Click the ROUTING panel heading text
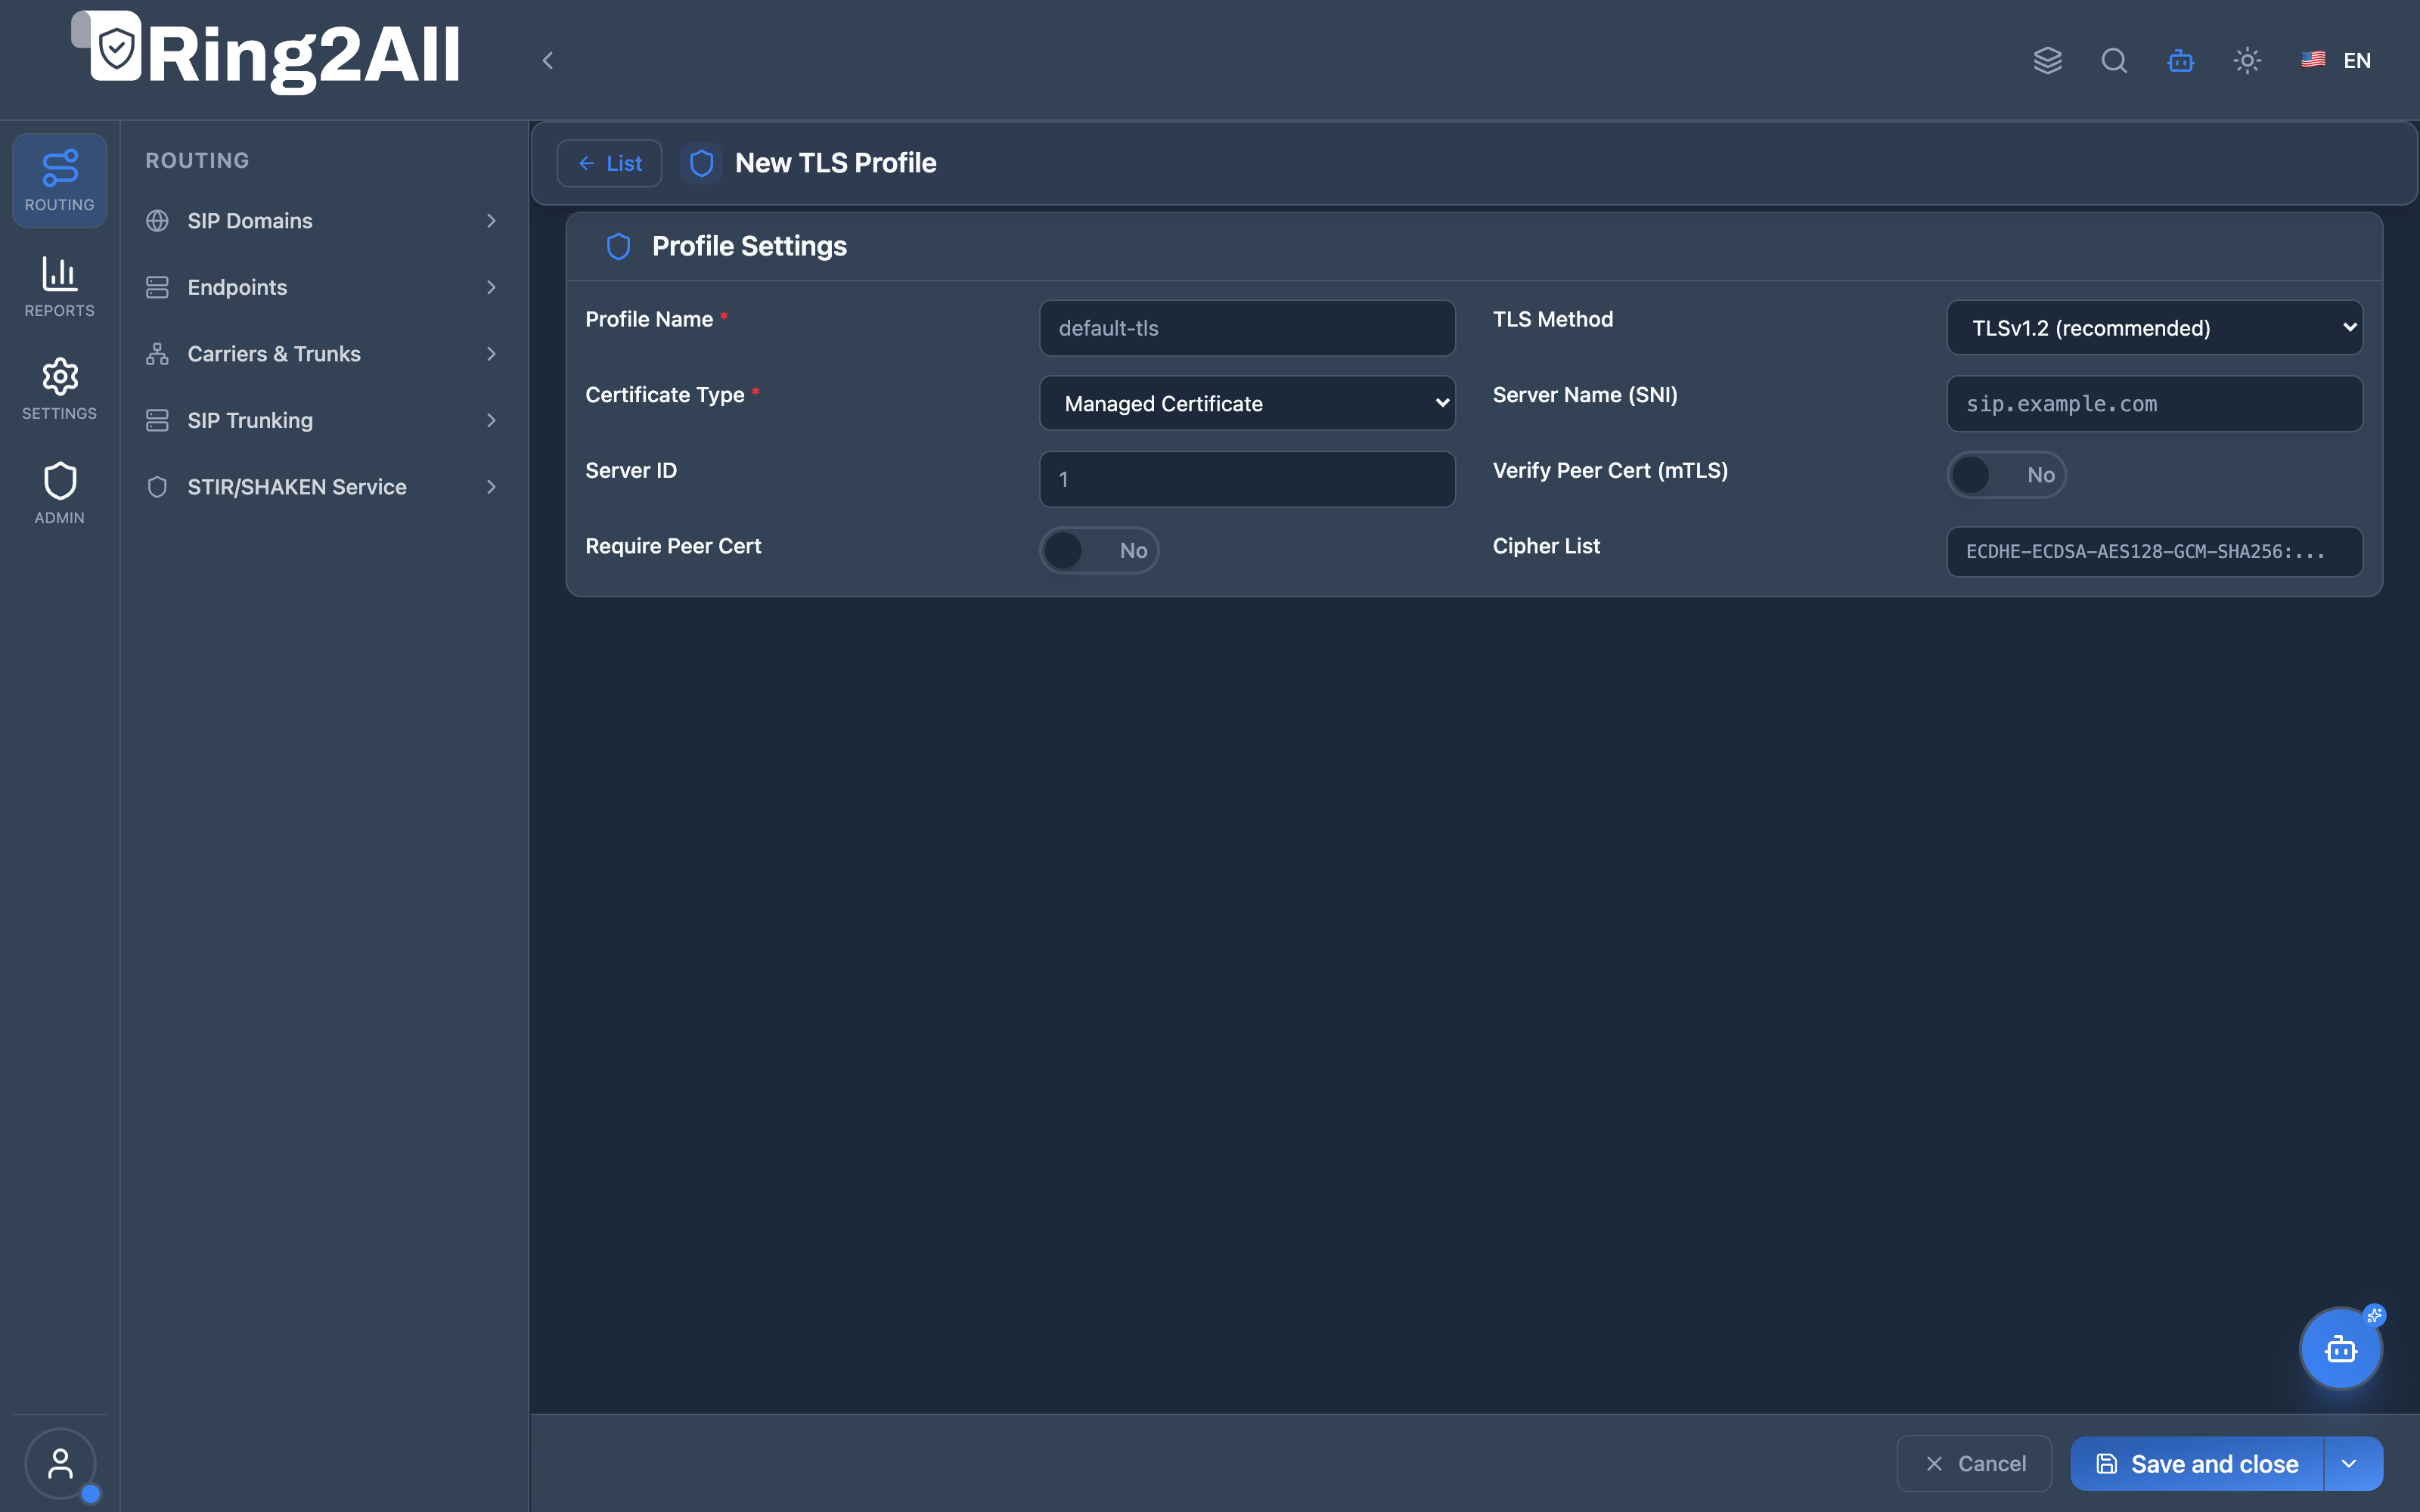The image size is (2420, 1512). (x=197, y=160)
